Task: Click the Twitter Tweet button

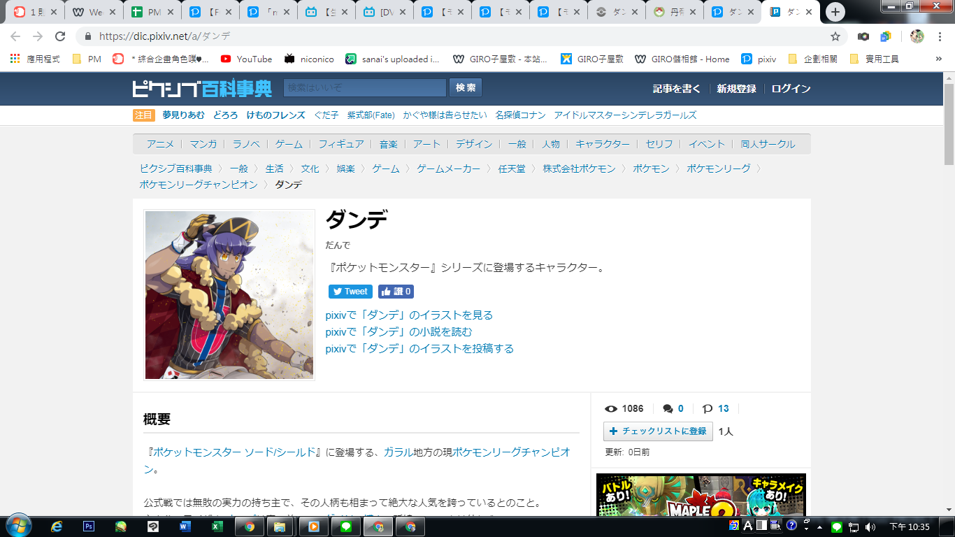Action: point(350,292)
